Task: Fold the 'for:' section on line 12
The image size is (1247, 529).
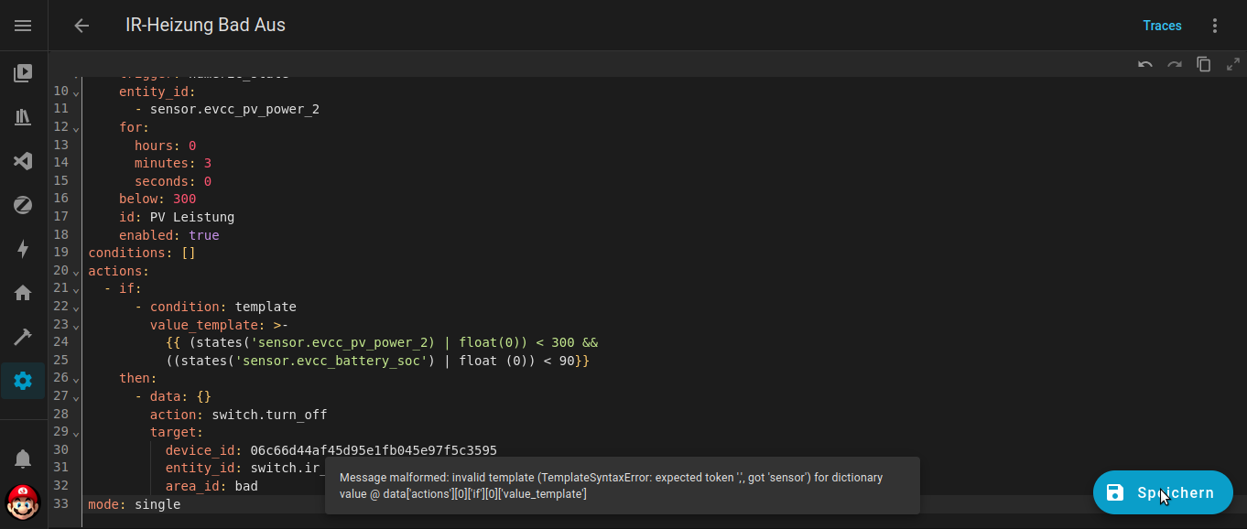Action: tap(76, 128)
